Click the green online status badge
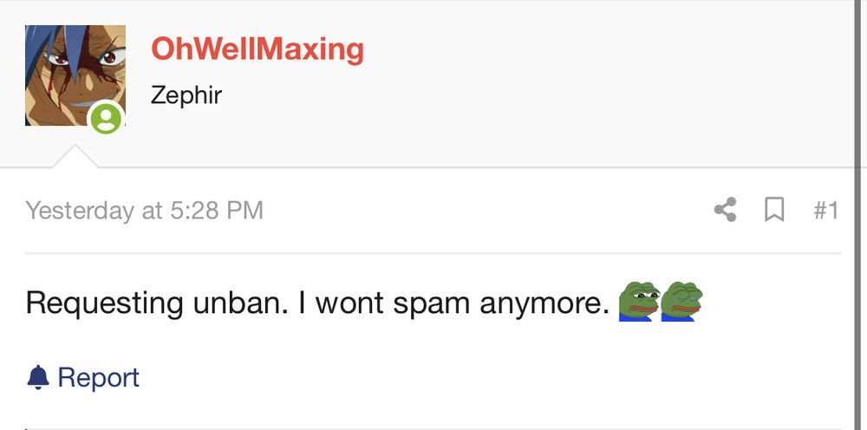Viewport: 867px width, 430px height. click(x=106, y=118)
